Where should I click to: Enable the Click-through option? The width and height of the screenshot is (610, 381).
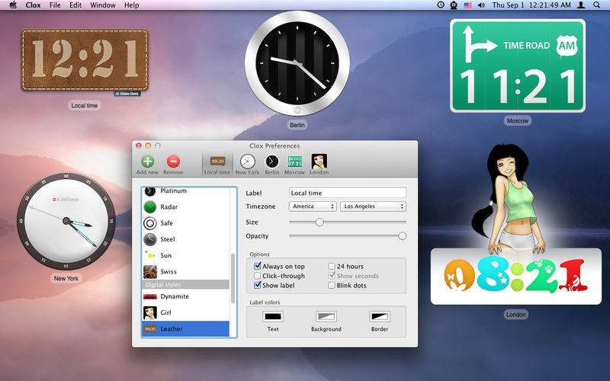coord(258,276)
